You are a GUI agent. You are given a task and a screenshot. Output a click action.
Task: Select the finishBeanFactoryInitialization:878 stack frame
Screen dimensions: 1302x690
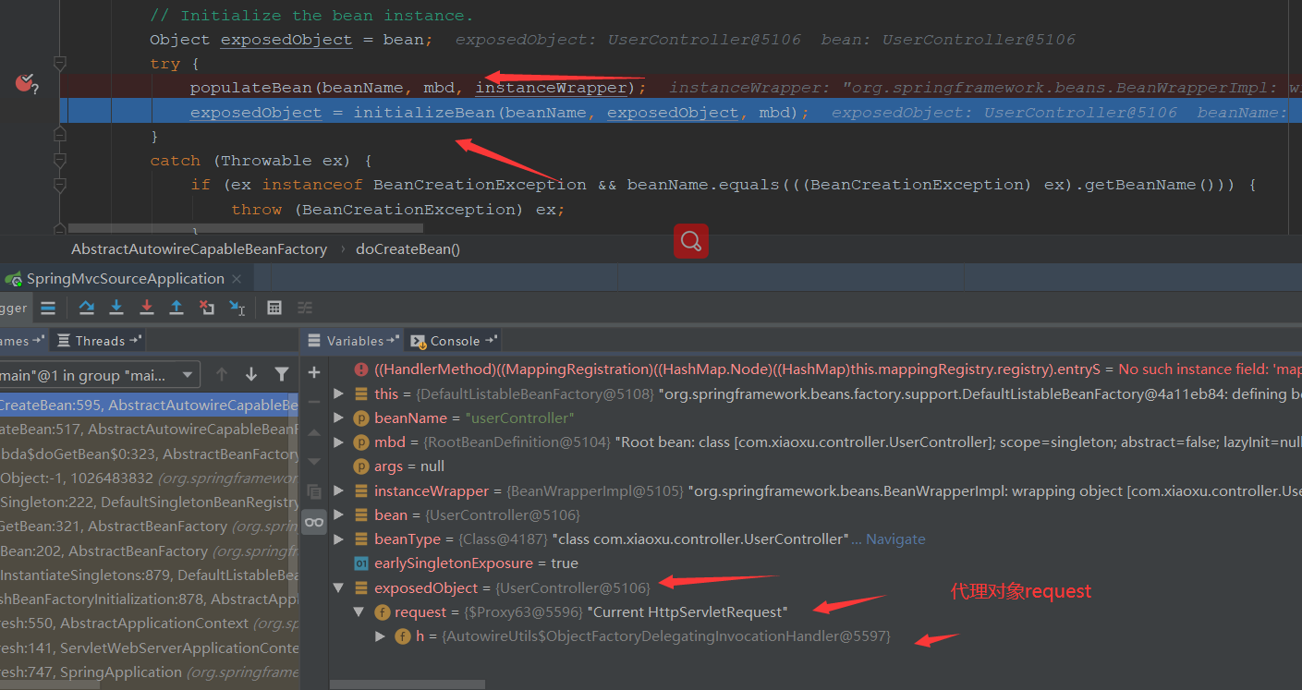point(150,599)
